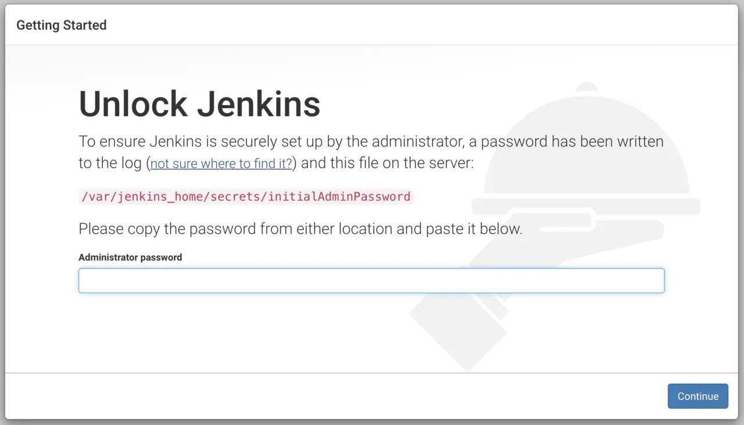Click the top header bar of the wizard
Image resolution: width=744 pixels, height=425 pixels.
(372, 25)
